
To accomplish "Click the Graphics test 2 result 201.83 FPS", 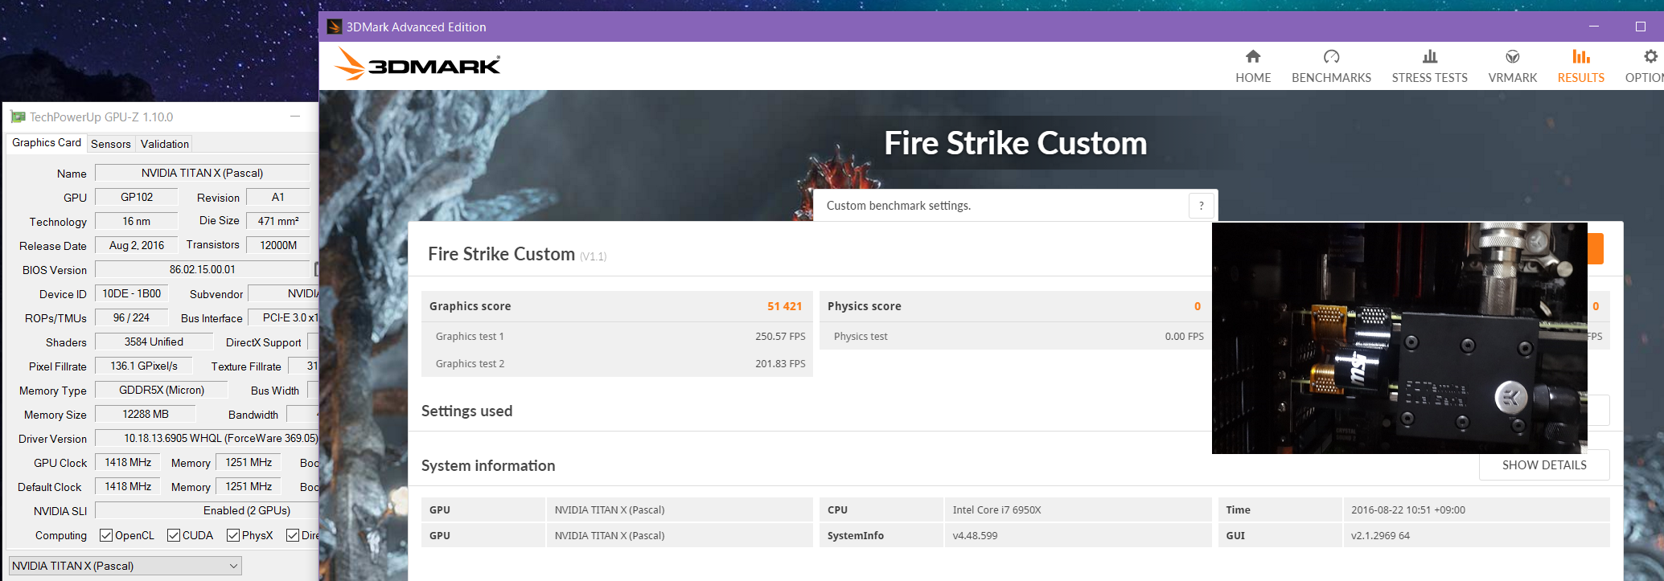I will pyautogui.click(x=780, y=363).
